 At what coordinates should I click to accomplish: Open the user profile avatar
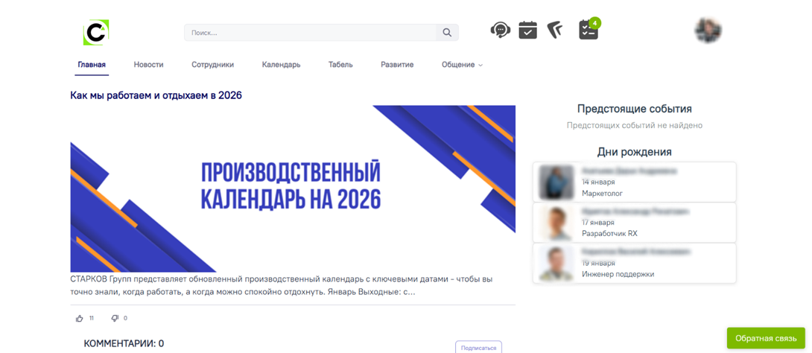(708, 31)
